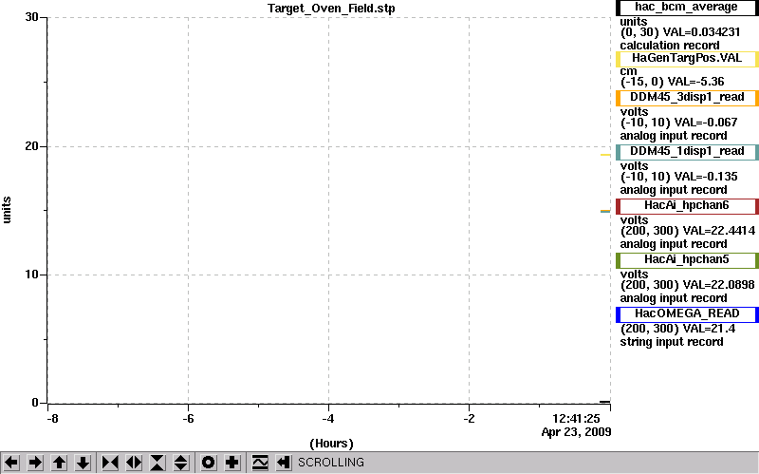This screenshot has height=474, width=759.
Task: Click the x-axis tick label -4
Action: [x=328, y=418]
